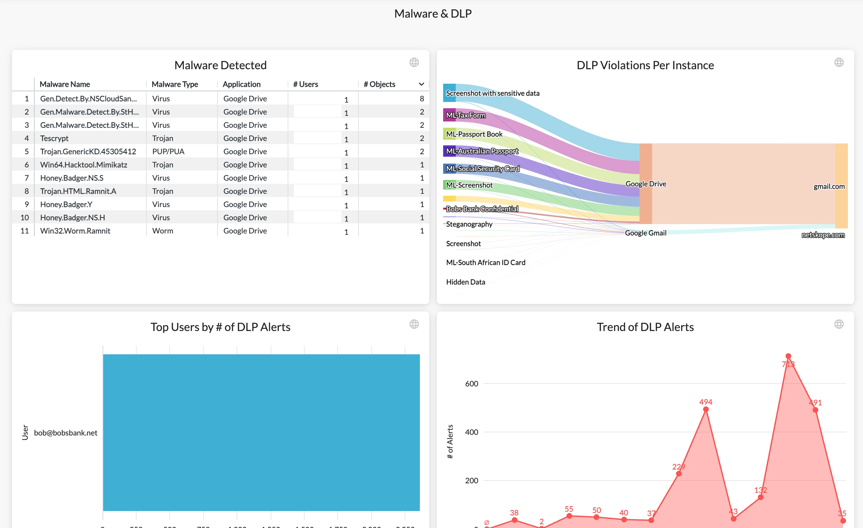
Task: Click Win32.Worm.Ramnit malware name cell
Action: point(75,231)
